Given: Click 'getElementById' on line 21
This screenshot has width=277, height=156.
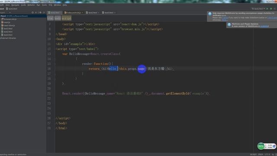Looking at the screenshot, I should tap(177, 94).
